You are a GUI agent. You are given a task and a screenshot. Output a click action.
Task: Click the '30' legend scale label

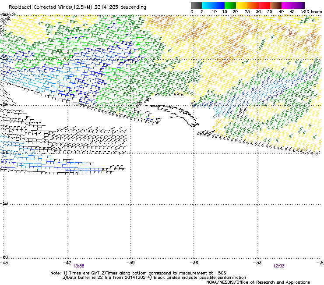click(258, 12)
